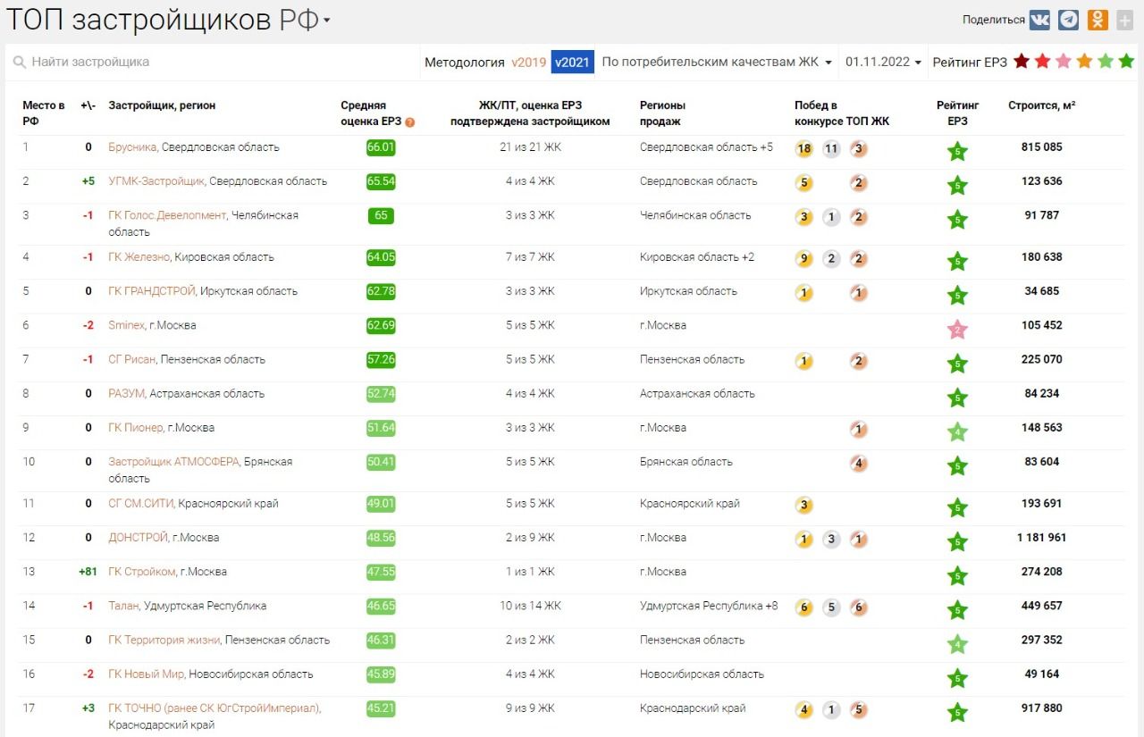Toggle the dark red star rating filter
1144x737 pixels.
pyautogui.click(x=1021, y=62)
